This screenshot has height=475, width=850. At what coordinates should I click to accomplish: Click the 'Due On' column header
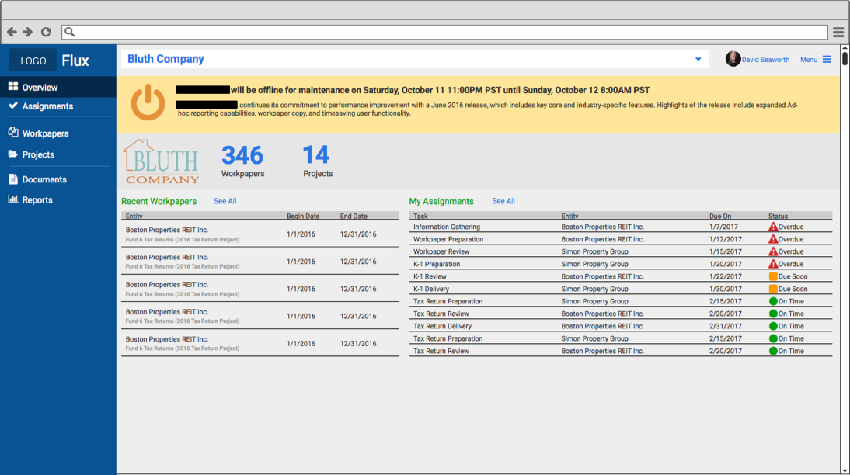point(720,216)
